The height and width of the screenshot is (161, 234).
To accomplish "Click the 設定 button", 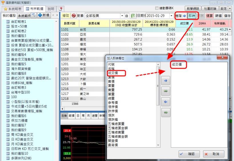I will tap(223, 9).
